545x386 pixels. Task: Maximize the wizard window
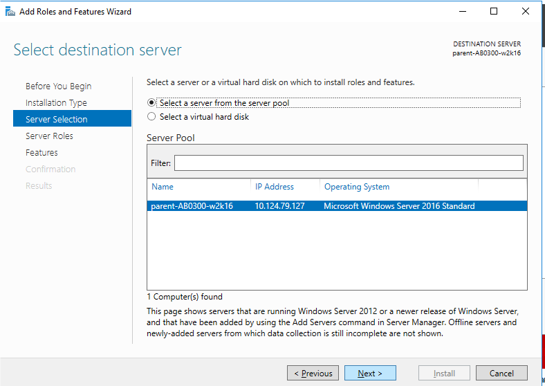click(x=494, y=12)
